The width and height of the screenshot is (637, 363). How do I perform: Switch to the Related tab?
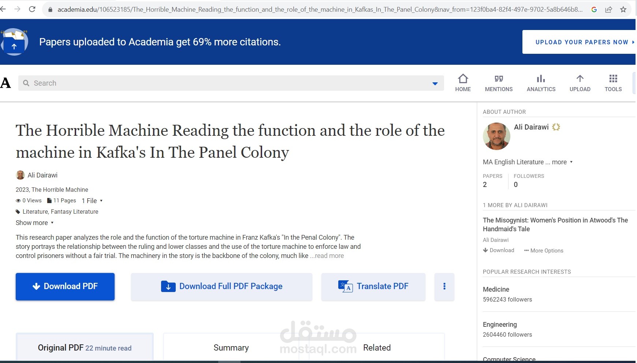tap(377, 348)
